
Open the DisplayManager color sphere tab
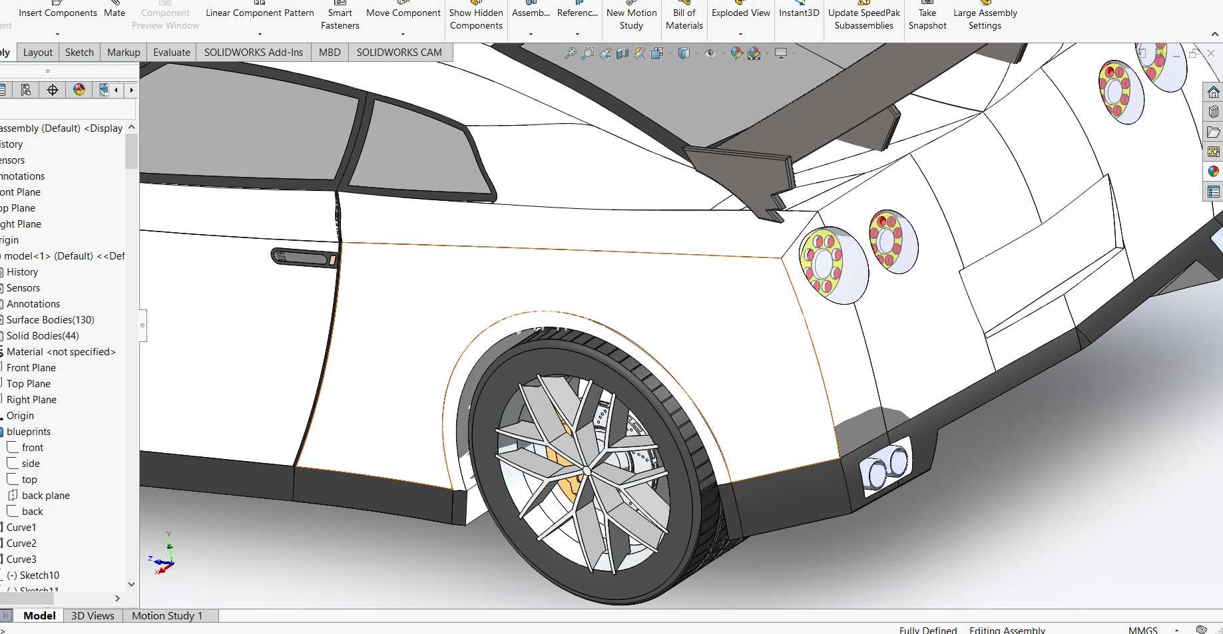pos(79,90)
